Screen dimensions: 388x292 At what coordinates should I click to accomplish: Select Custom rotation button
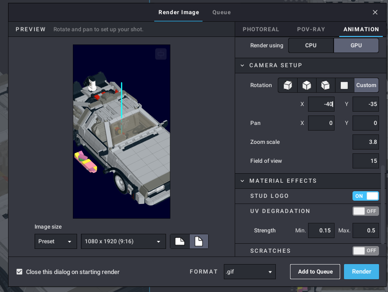point(366,85)
